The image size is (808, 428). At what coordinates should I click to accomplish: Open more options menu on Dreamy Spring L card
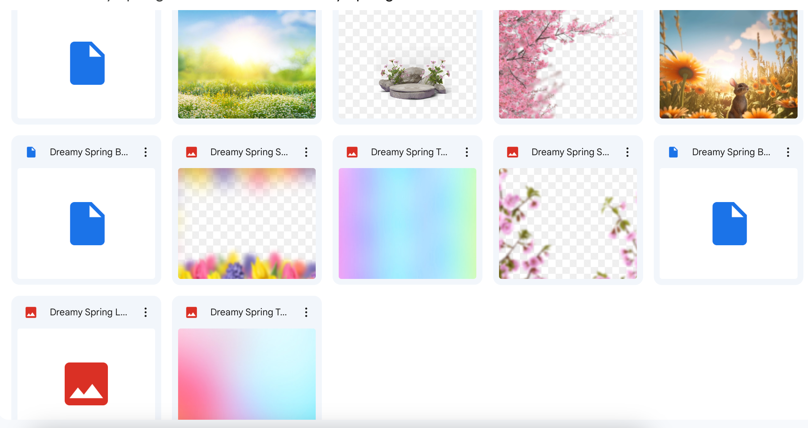146,312
